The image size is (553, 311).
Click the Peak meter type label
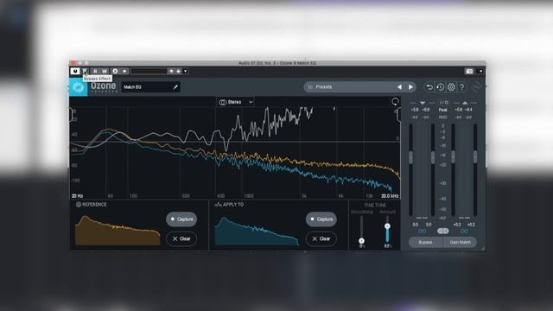coord(443,110)
